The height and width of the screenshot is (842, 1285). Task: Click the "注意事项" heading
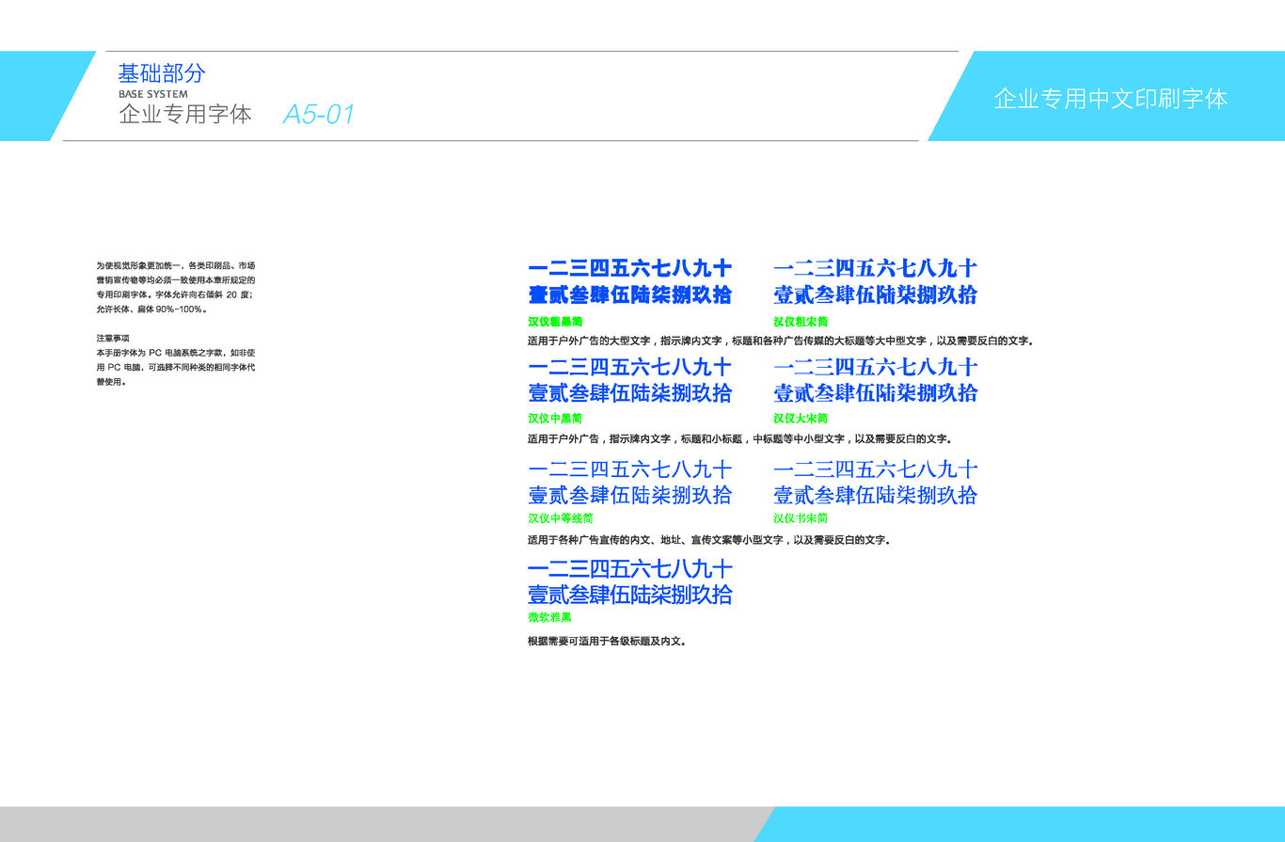pyautogui.click(x=113, y=338)
